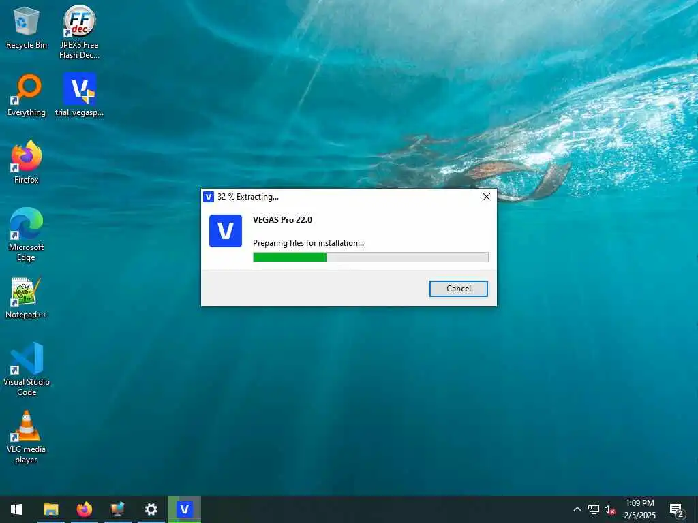
Task: Select the VLC media player shortcut
Action: pos(27,437)
